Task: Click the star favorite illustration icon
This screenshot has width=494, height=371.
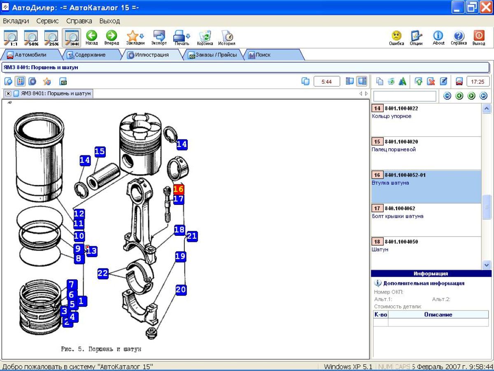Action: click(47, 81)
